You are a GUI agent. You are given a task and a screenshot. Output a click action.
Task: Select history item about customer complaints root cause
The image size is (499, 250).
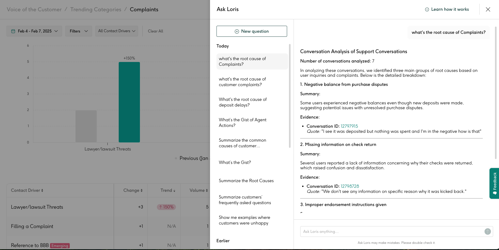pyautogui.click(x=252, y=82)
